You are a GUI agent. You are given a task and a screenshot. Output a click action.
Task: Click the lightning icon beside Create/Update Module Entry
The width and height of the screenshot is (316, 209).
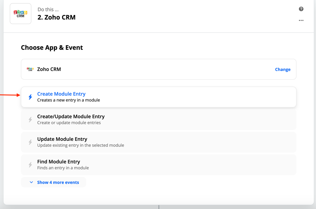(x=30, y=120)
